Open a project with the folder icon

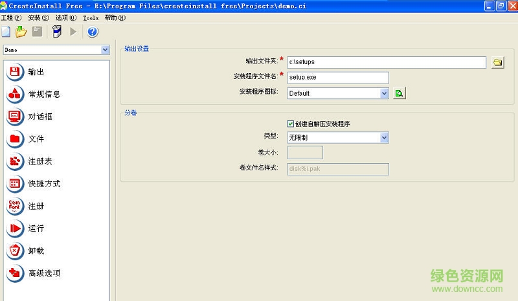pos(21,32)
